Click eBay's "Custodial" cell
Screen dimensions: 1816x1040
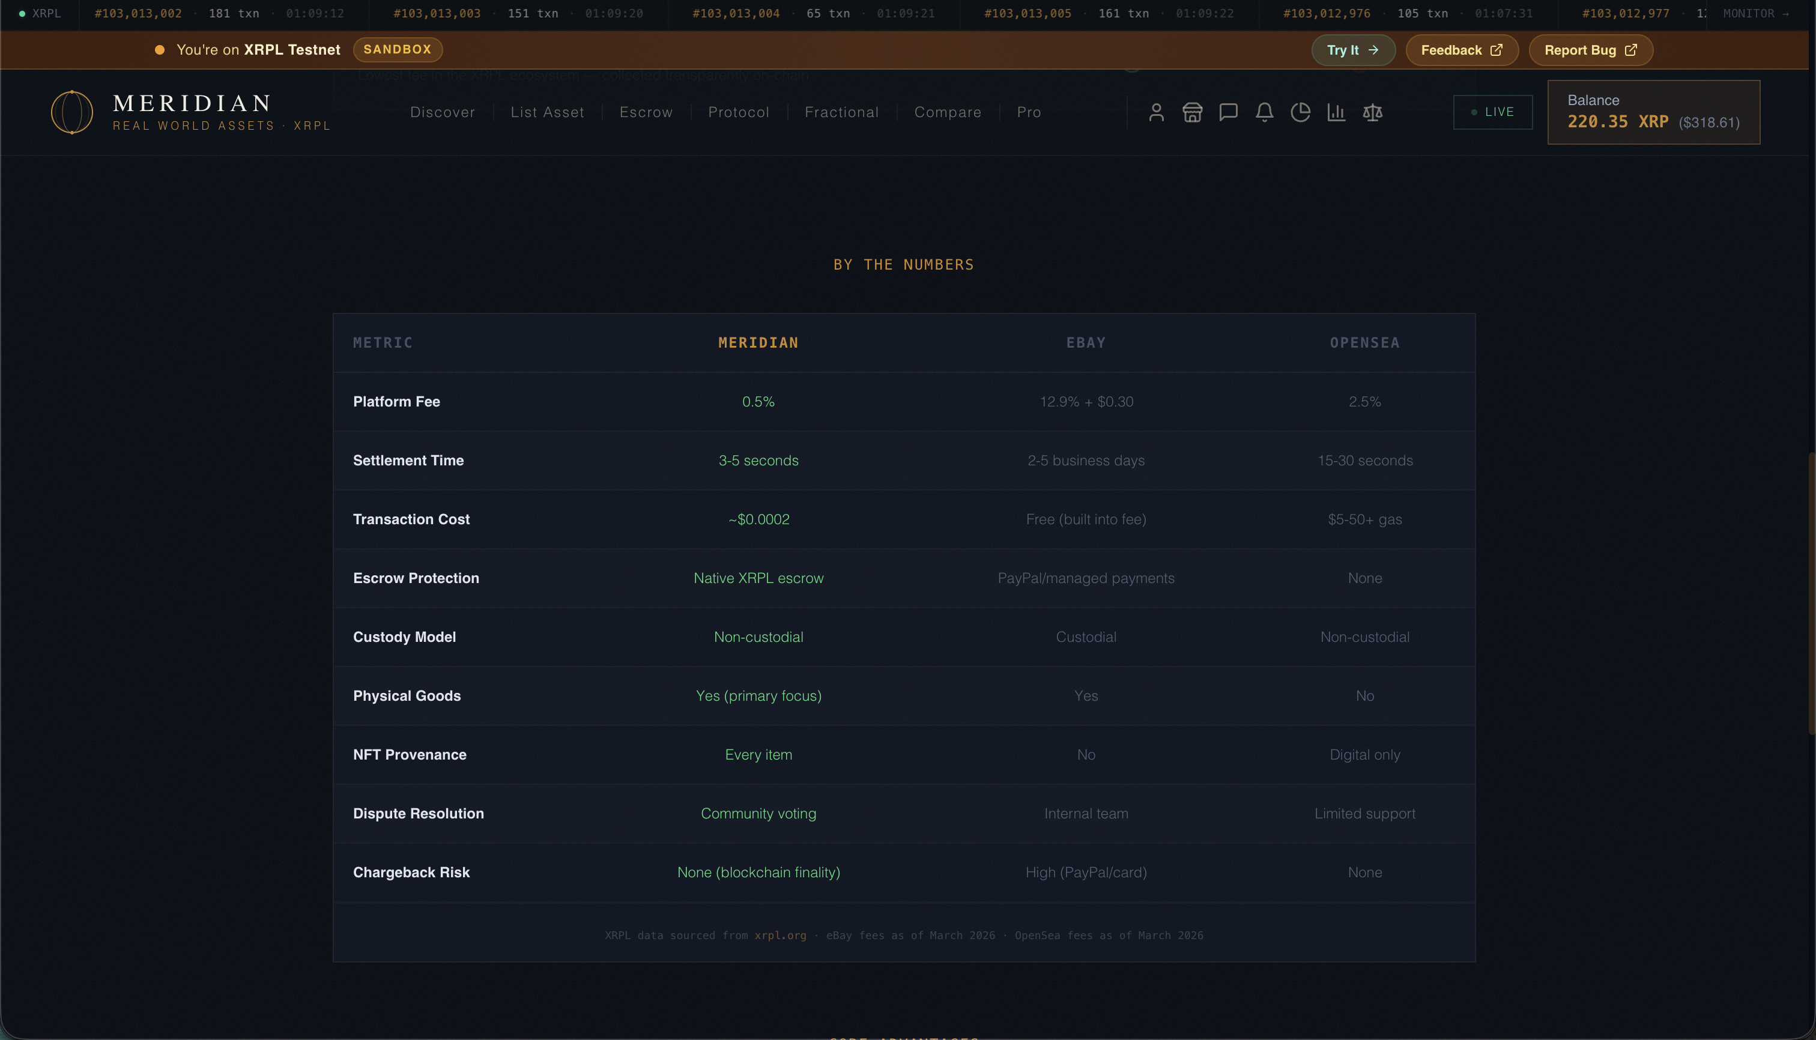1086,637
